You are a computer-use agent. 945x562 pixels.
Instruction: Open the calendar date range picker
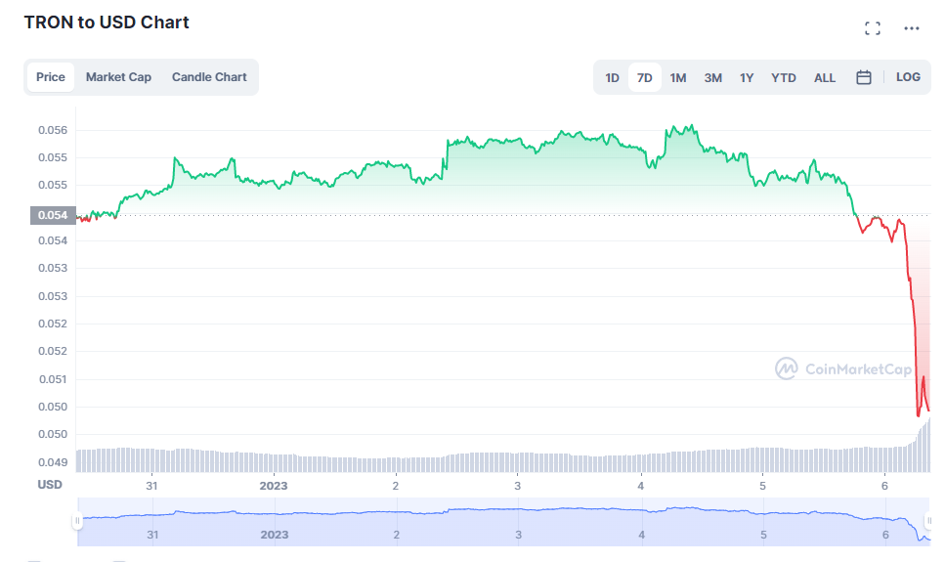(x=864, y=77)
